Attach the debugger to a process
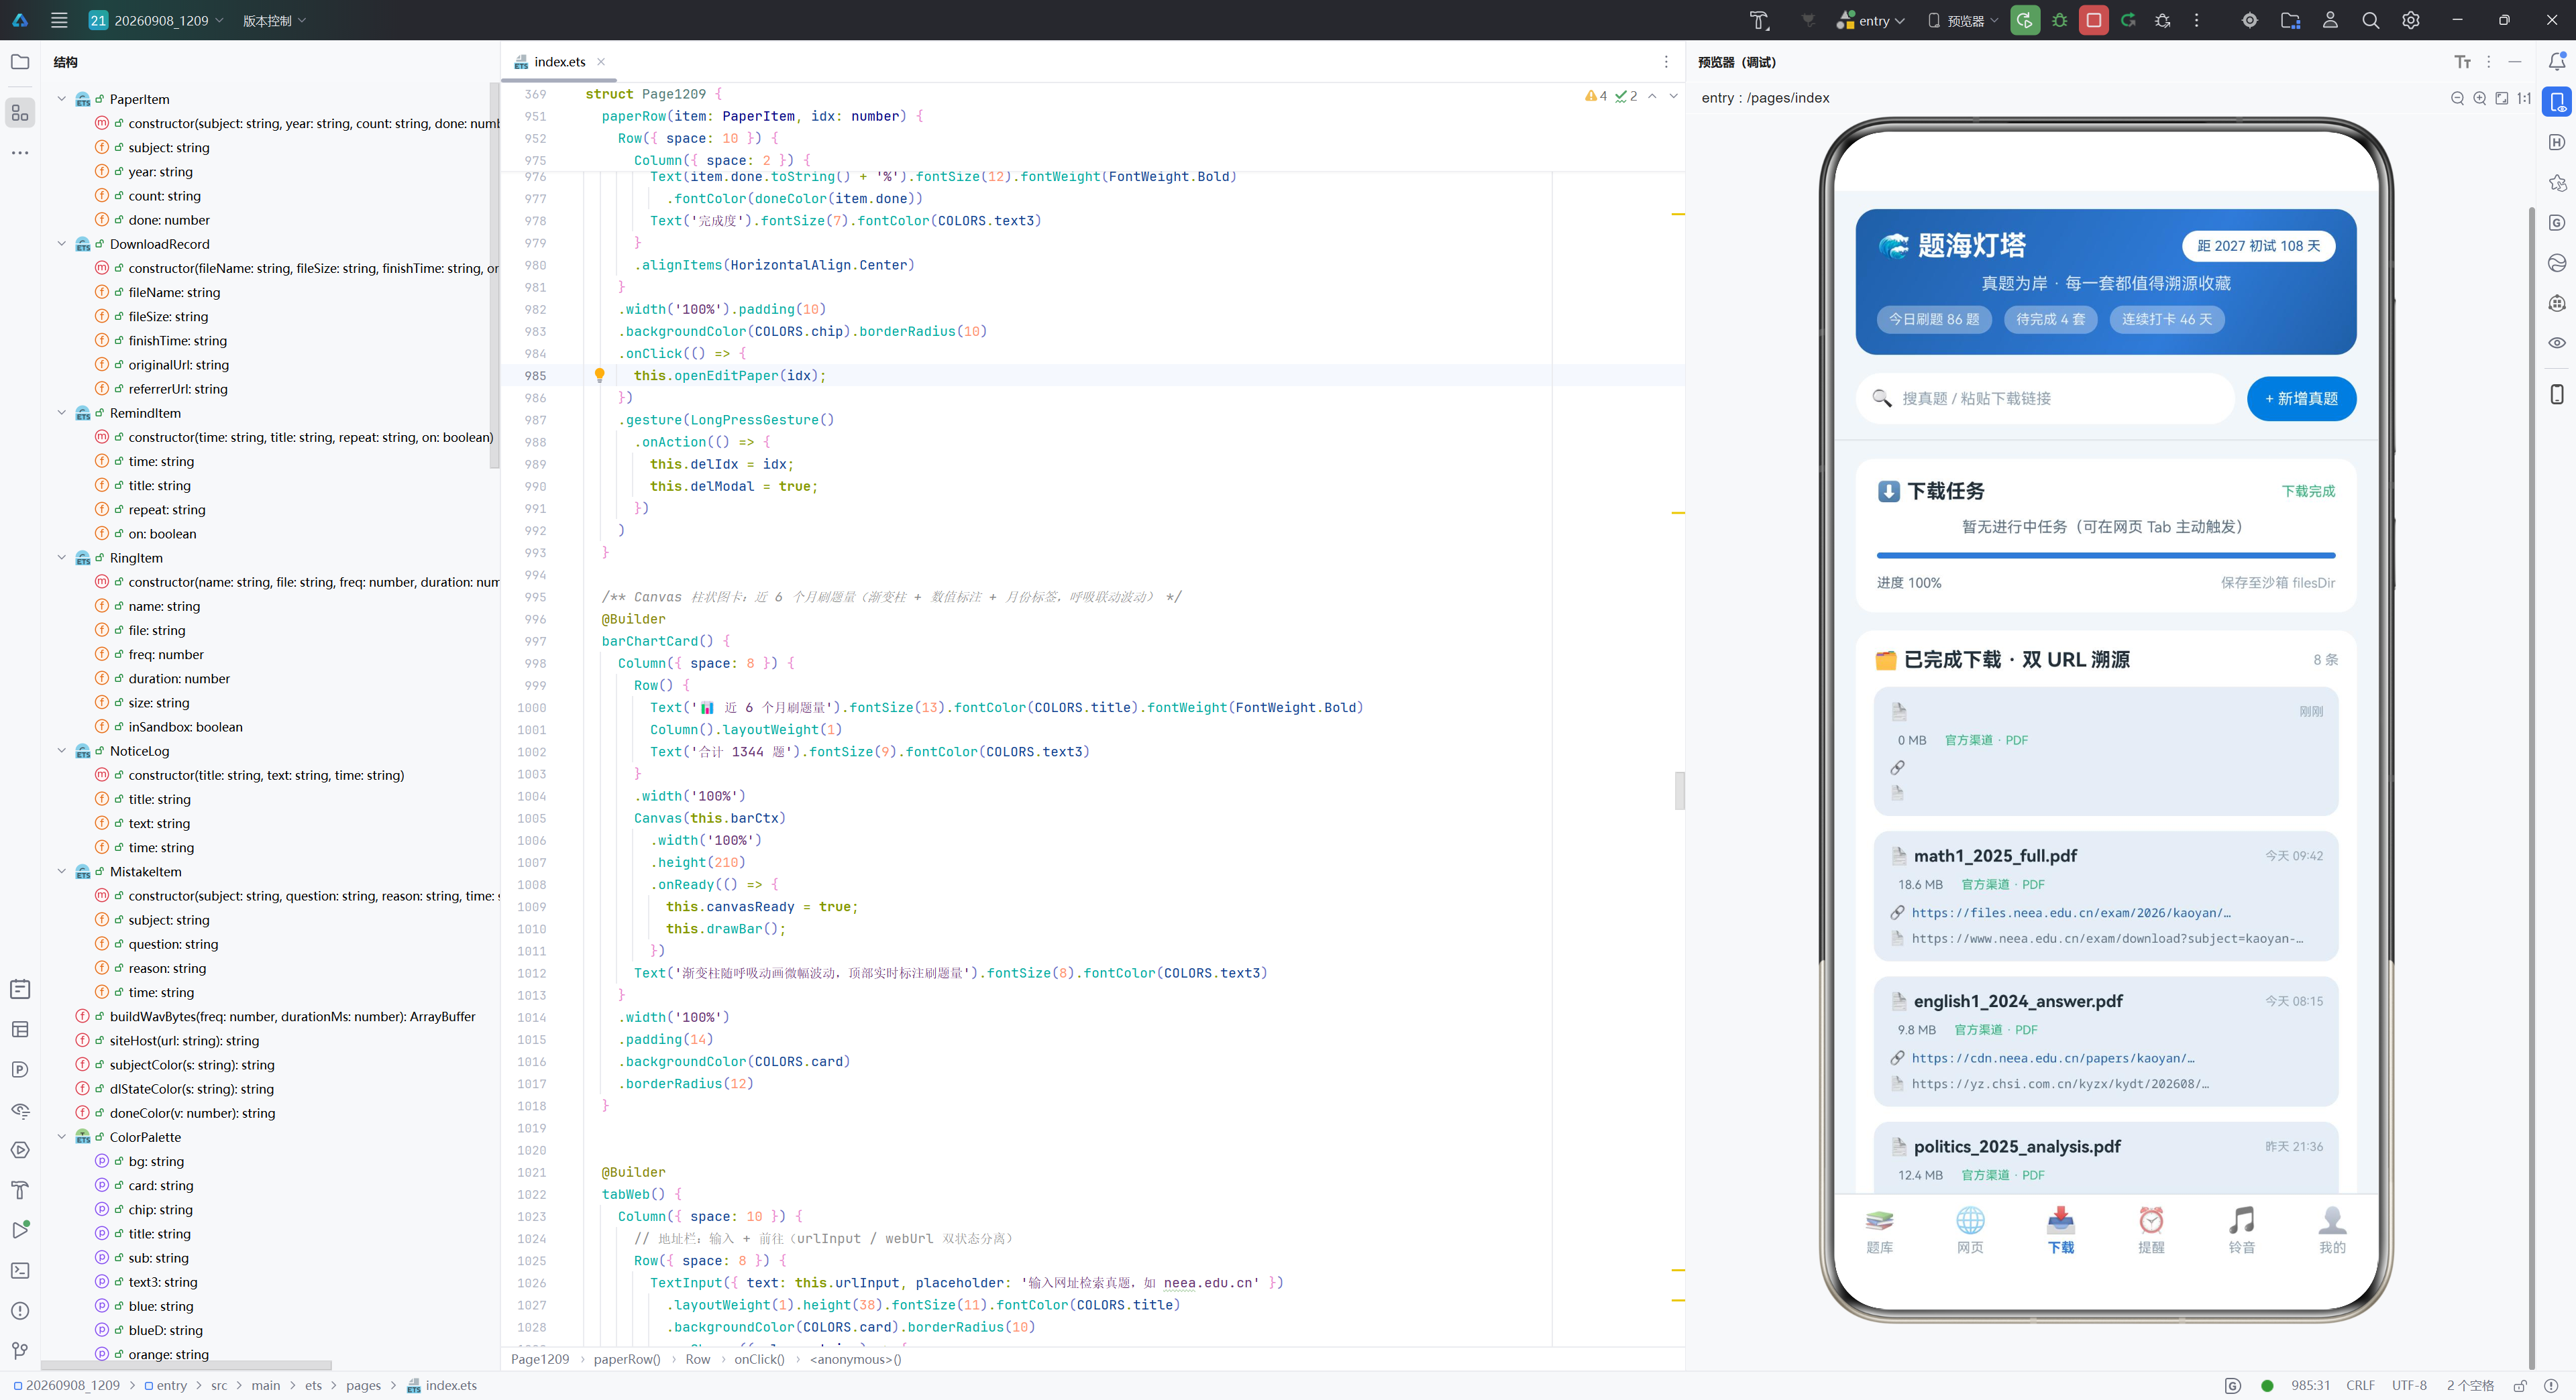The width and height of the screenshot is (2576, 1400). 2163,20
